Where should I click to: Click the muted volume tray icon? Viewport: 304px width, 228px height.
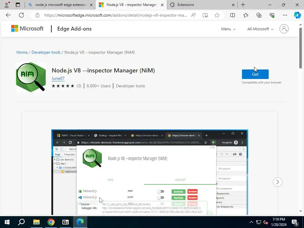265,222
